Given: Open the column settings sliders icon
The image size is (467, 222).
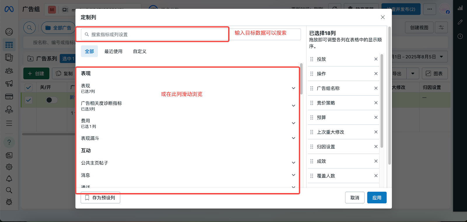Looking at the screenshot, I should click(441, 27).
